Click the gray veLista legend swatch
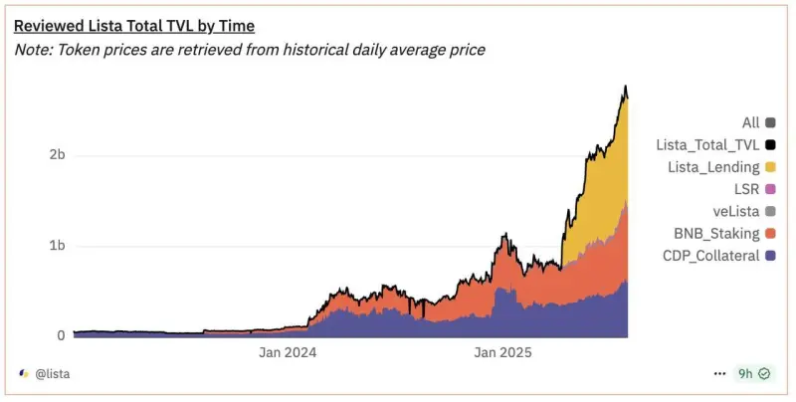 click(x=769, y=211)
